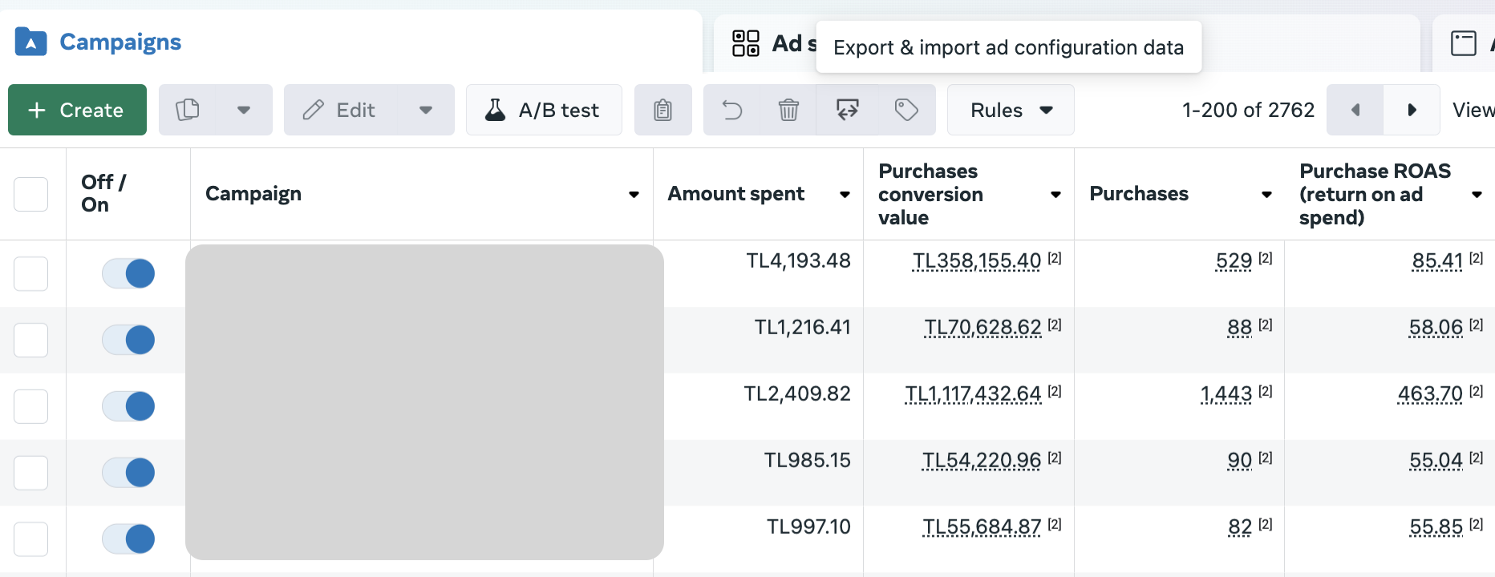
Task: Click the tag label icon
Action: (x=906, y=110)
